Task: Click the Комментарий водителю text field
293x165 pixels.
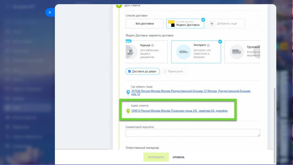Action: coord(193,133)
